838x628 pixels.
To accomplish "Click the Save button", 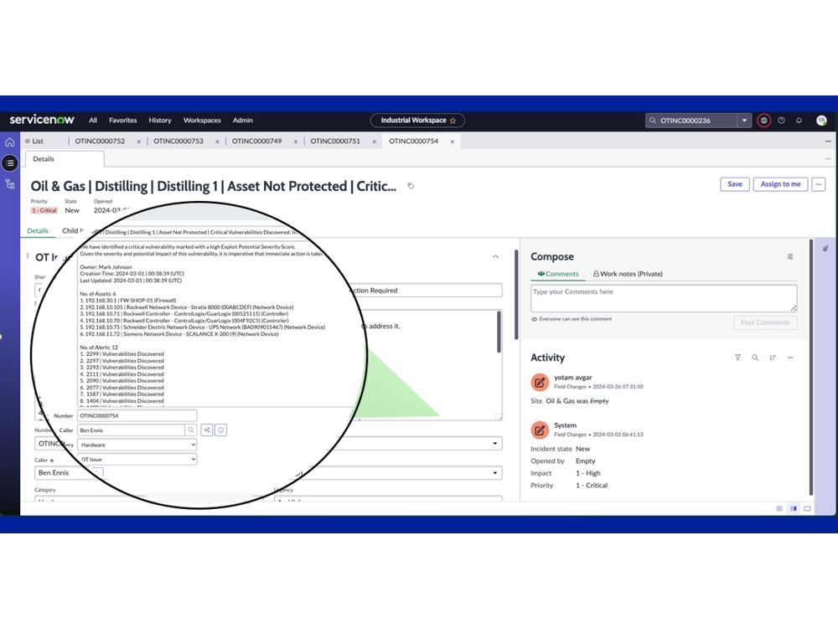I will (734, 184).
